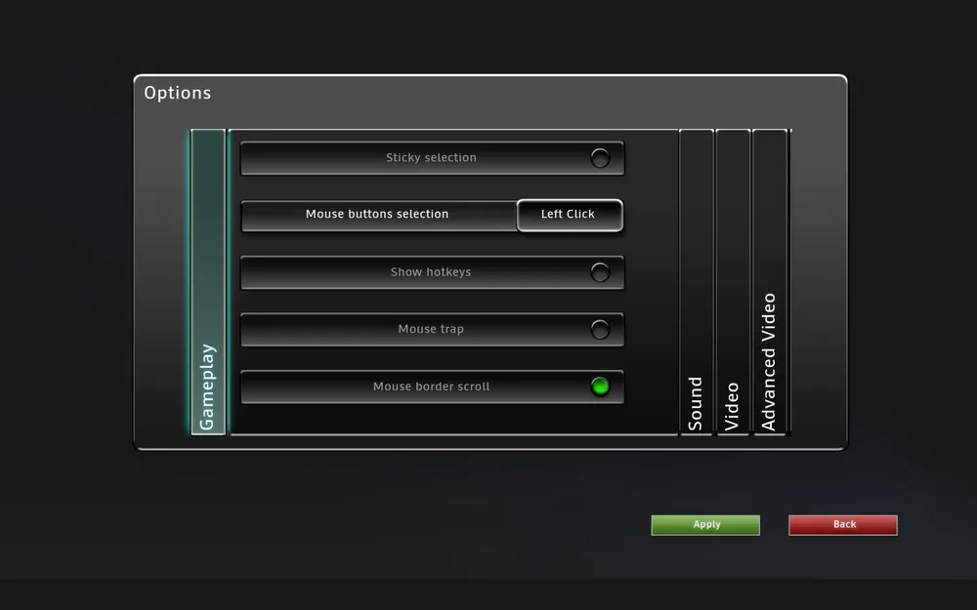Click the Options window title
Image resolution: width=977 pixels, height=610 pixels.
coord(178,94)
